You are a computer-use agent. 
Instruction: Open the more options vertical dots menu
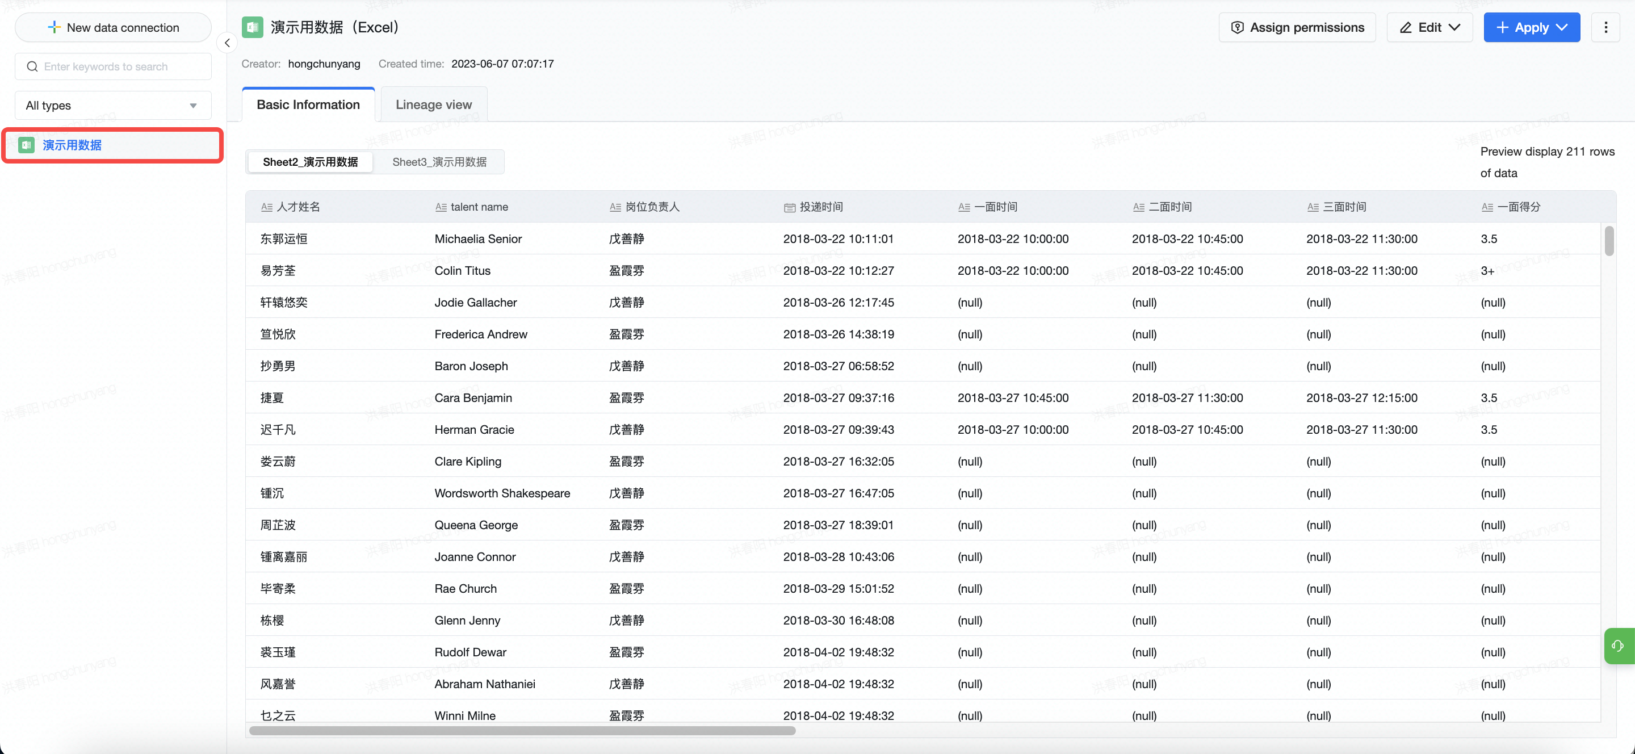pyautogui.click(x=1606, y=27)
